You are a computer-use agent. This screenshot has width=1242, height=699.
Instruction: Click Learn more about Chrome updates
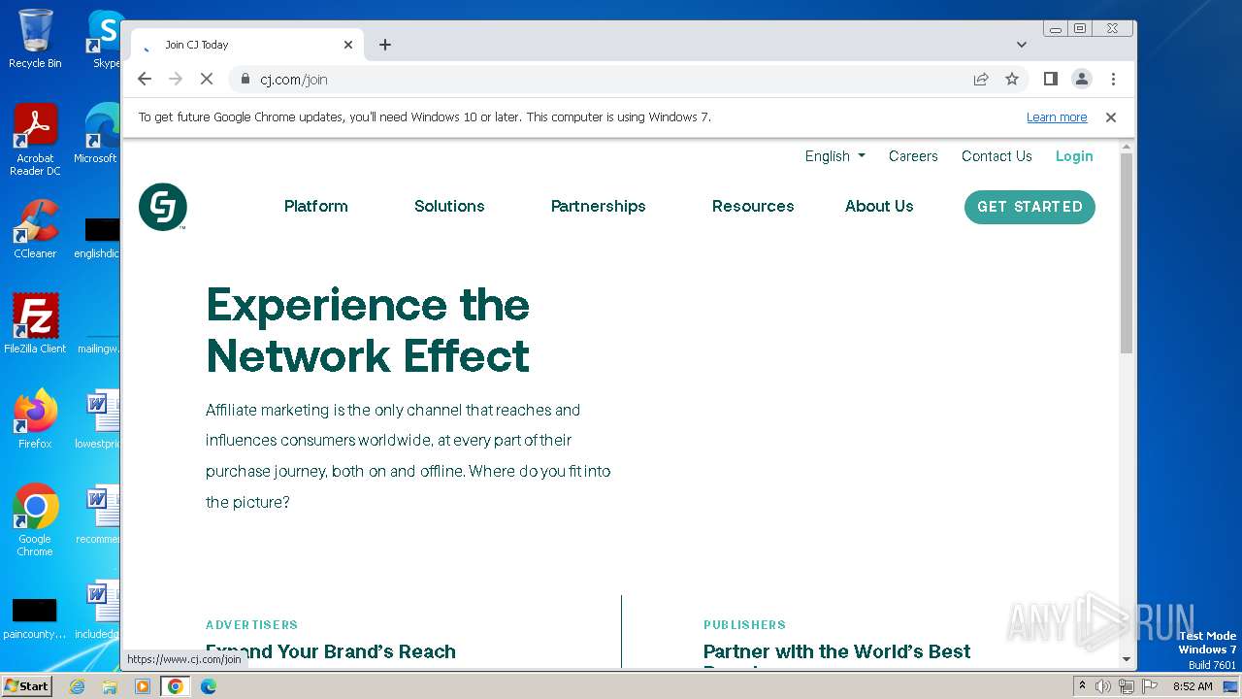pos(1057,117)
